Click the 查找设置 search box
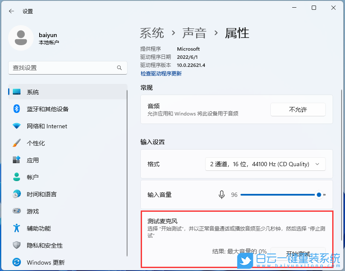This screenshot has width=345, height=271. [x=67, y=68]
